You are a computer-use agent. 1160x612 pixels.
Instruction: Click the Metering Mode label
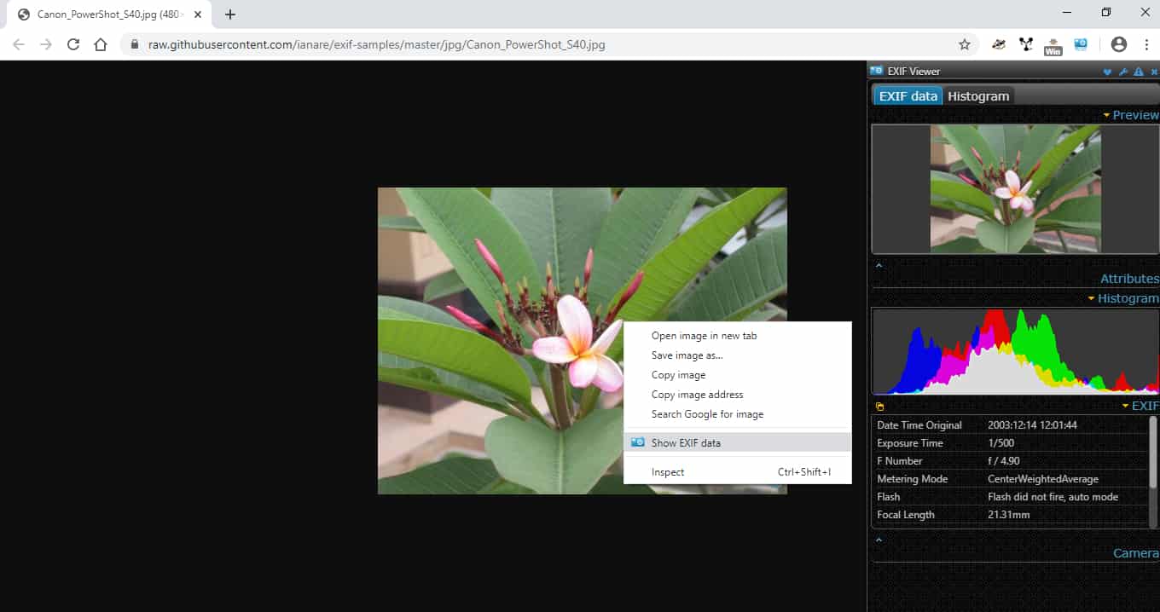[912, 479]
